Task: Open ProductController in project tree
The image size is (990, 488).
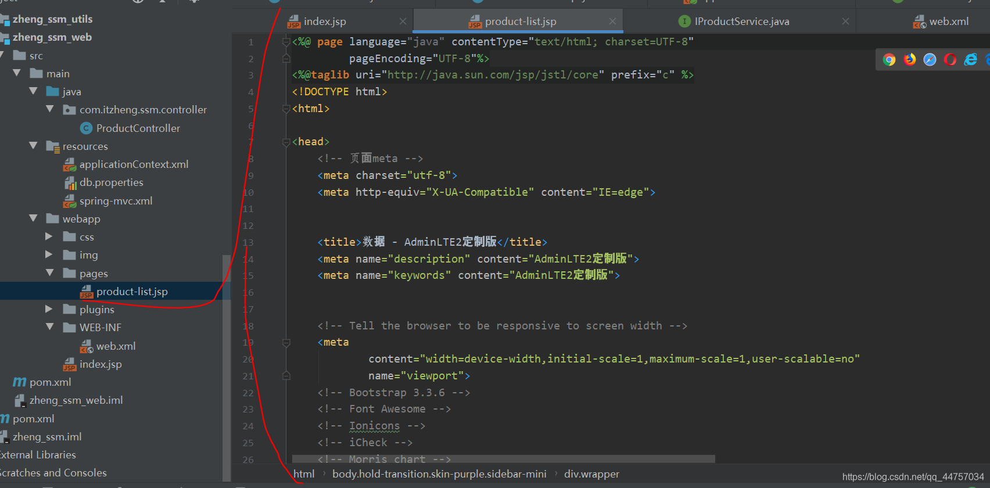Action: coord(138,128)
